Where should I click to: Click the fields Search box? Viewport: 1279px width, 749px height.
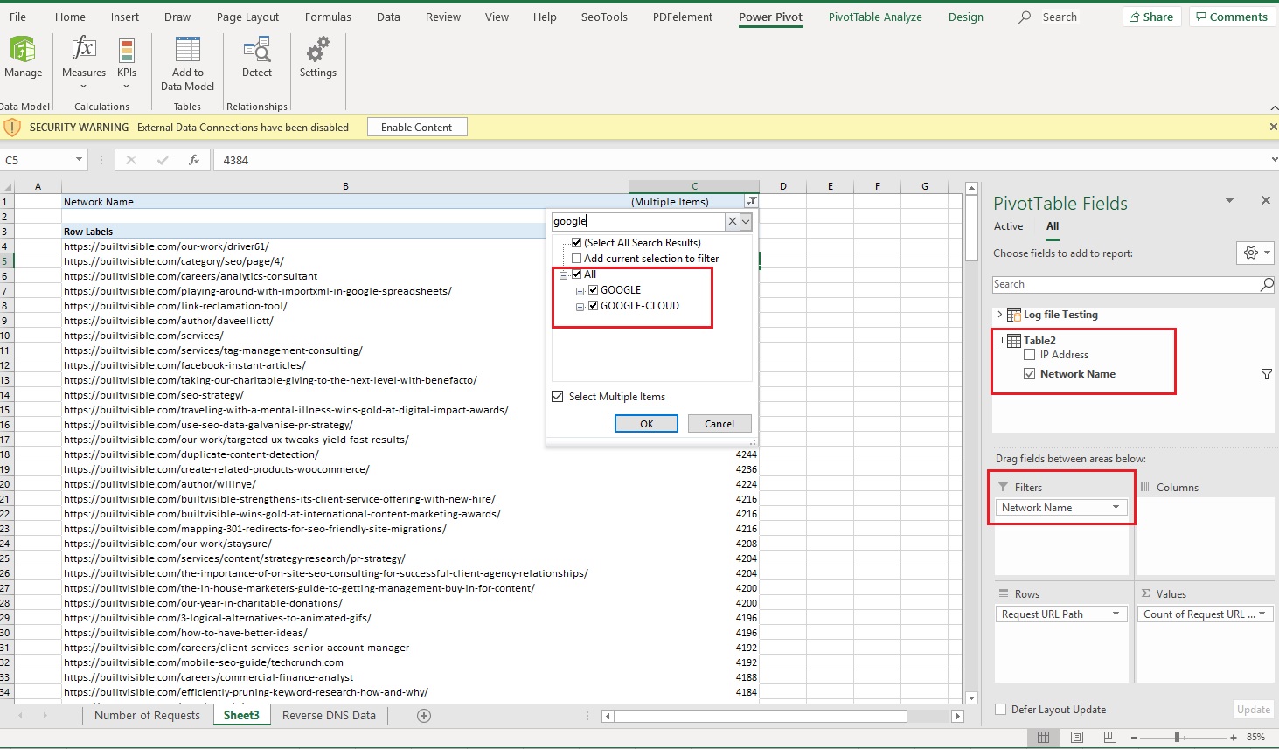[x=1128, y=284]
